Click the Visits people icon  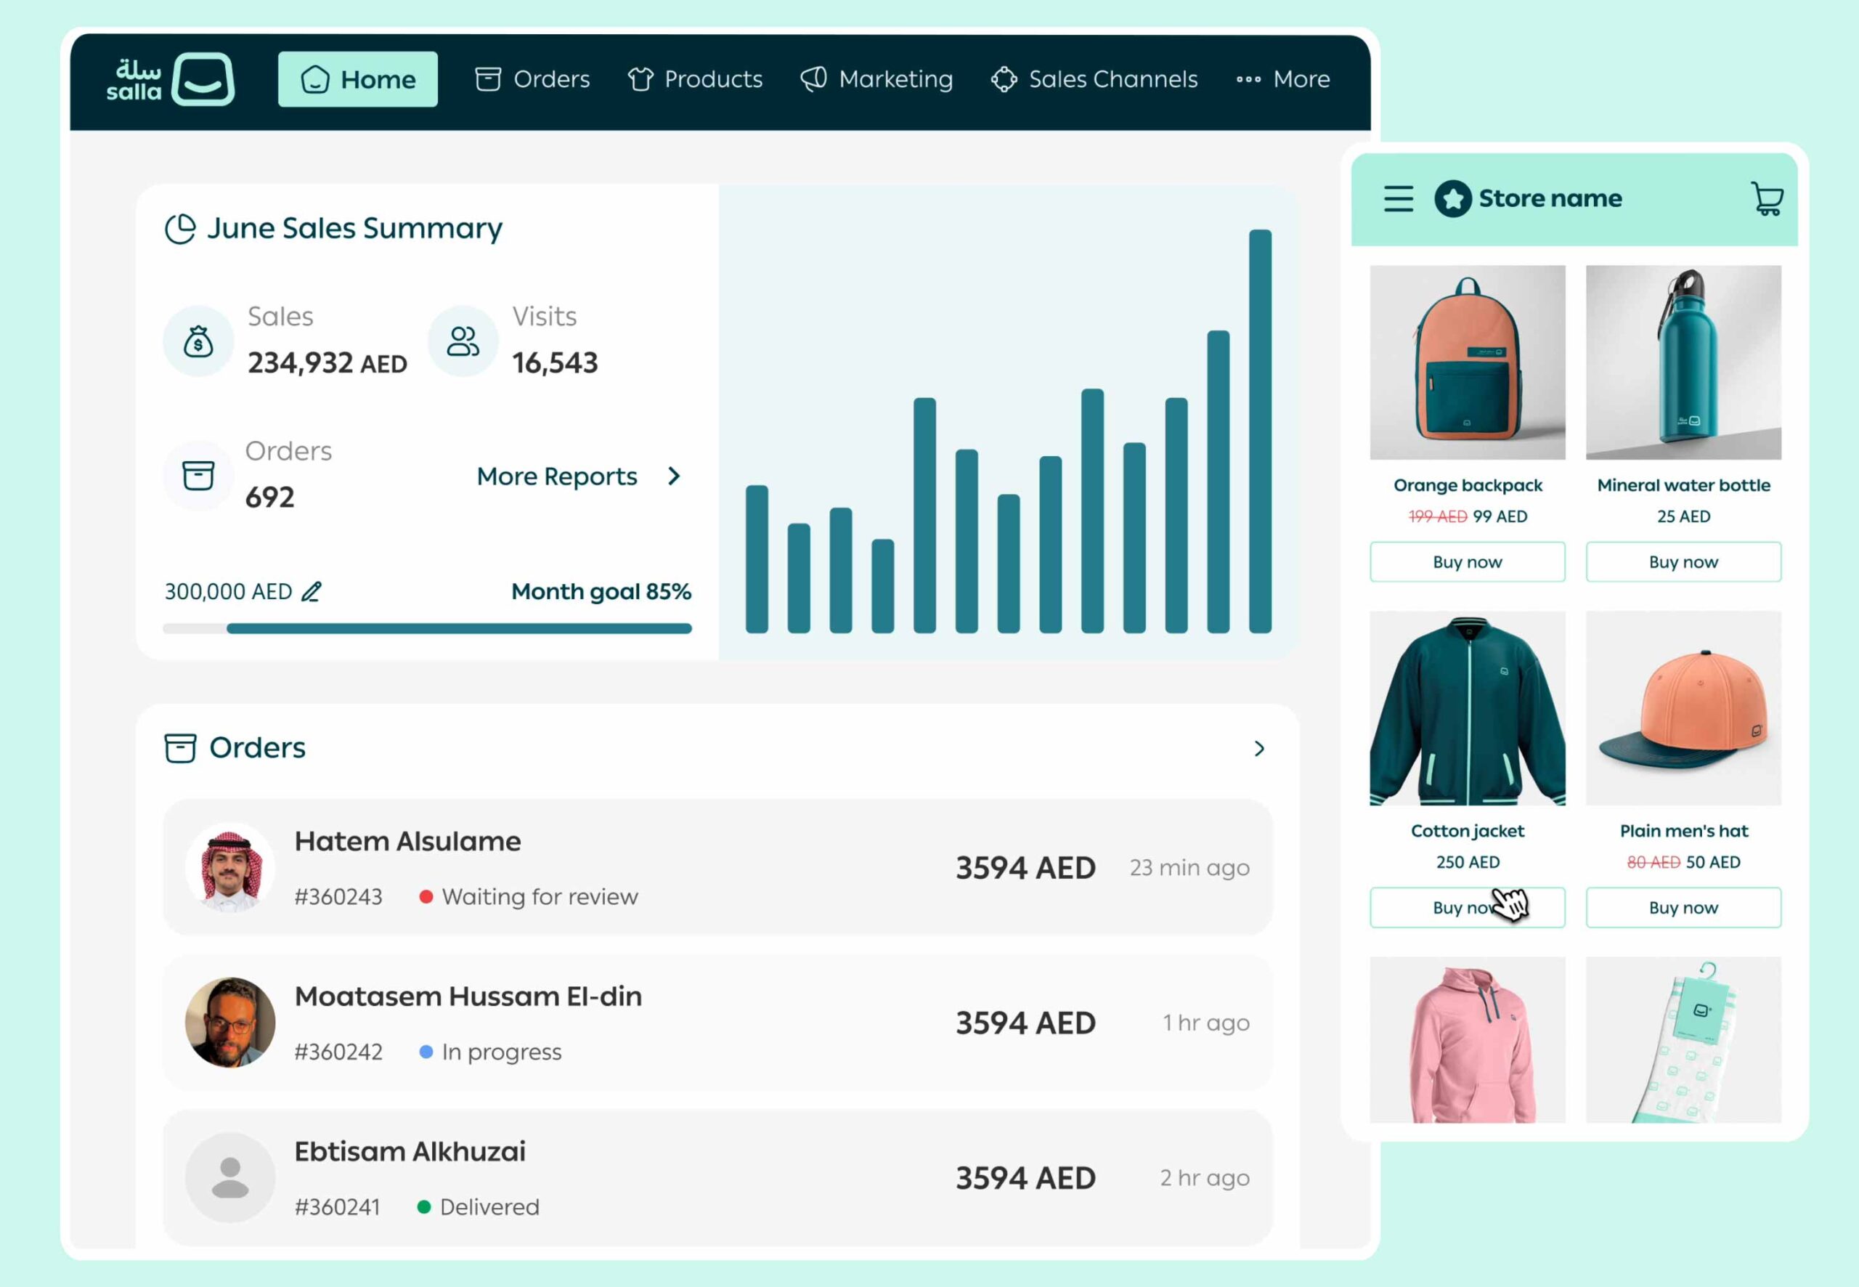click(x=463, y=341)
